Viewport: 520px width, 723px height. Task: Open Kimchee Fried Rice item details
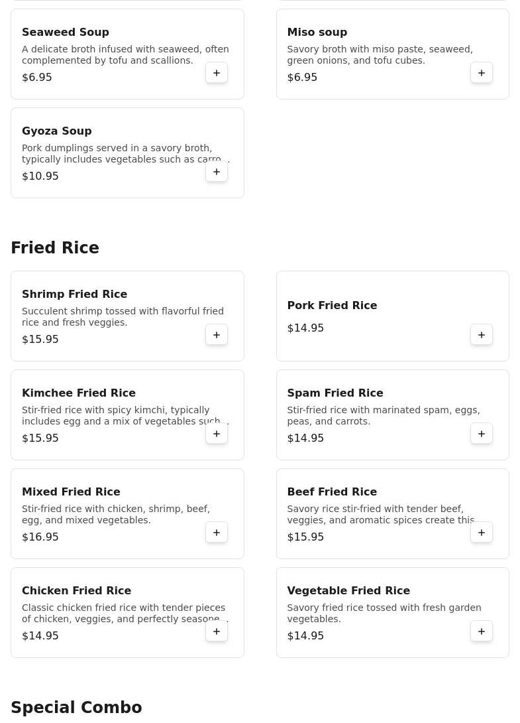[79, 393]
